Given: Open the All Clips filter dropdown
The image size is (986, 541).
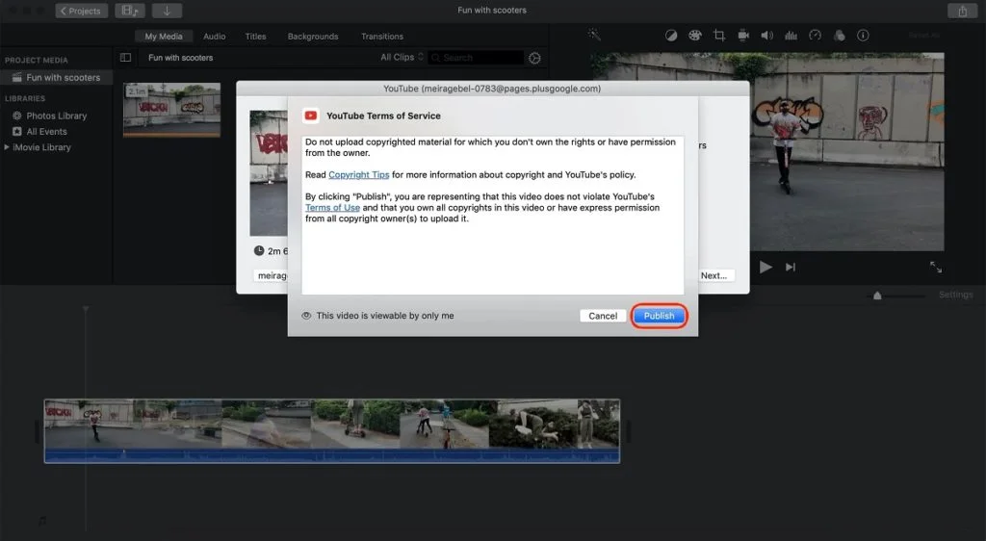Looking at the screenshot, I should (x=399, y=58).
